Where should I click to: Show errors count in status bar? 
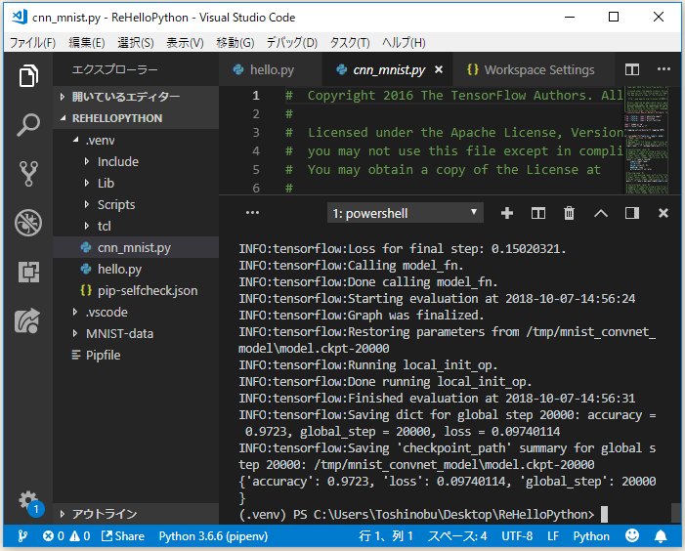(x=54, y=535)
